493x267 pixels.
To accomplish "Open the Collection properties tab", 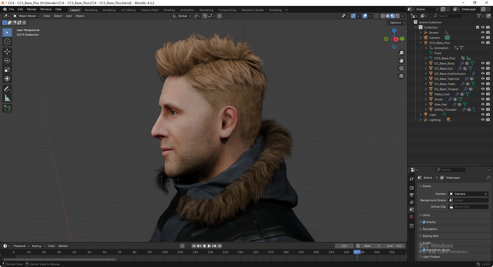I will click(411, 226).
